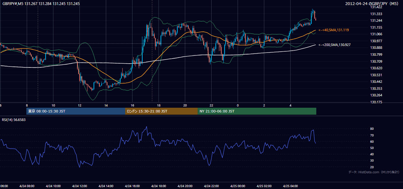Click the 4/24 14:00 time label

pyautogui.click(x=106, y=186)
